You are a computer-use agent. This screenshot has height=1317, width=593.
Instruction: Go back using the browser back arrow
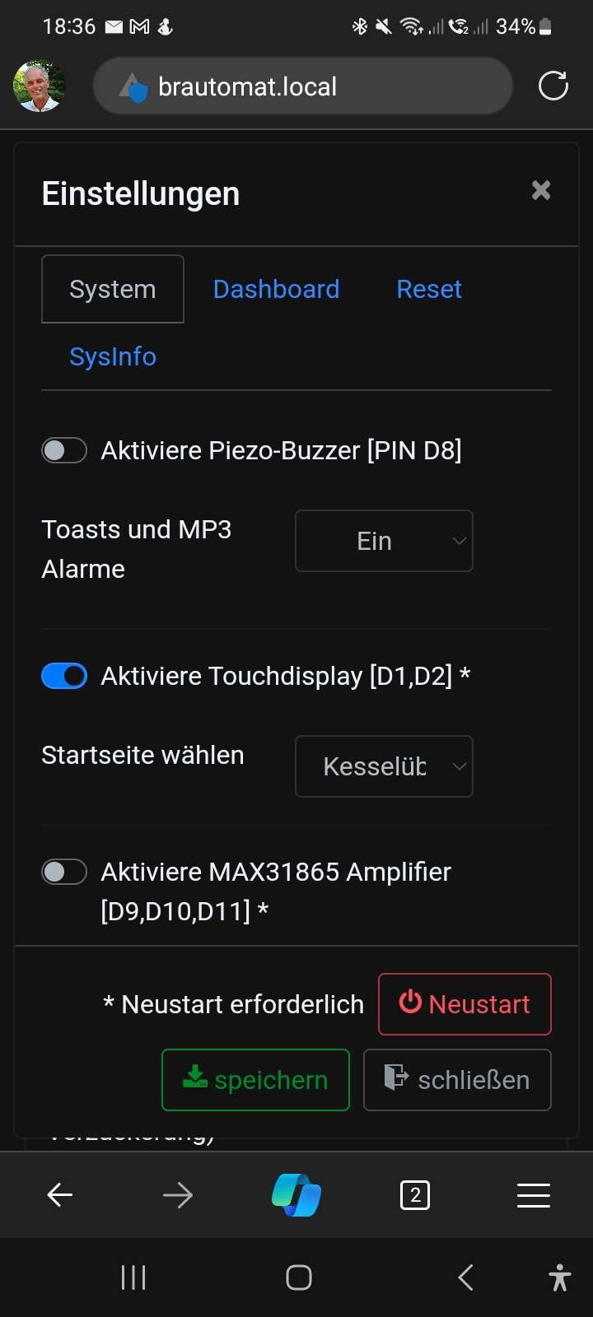59,1195
